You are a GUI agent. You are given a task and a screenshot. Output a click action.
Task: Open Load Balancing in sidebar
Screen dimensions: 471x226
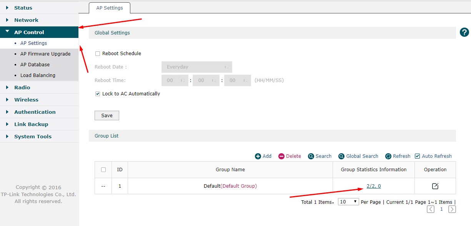coord(38,75)
